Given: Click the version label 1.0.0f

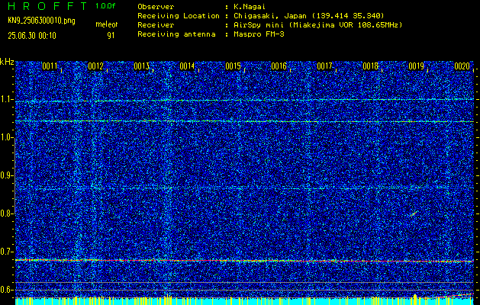Looking at the screenshot, I should point(105,6).
